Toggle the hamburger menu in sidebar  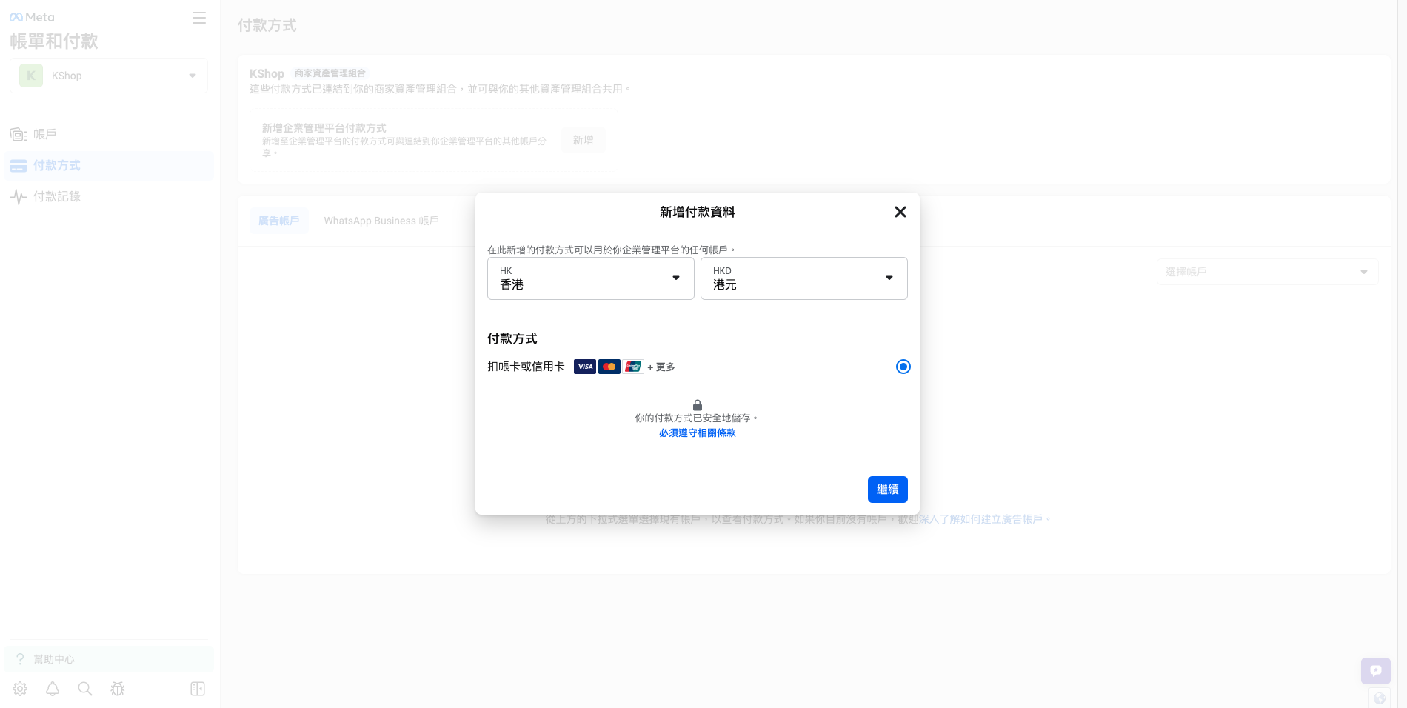coord(199,18)
